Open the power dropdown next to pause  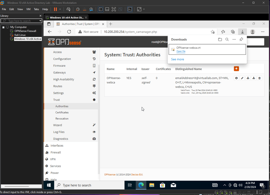coord(60,9)
